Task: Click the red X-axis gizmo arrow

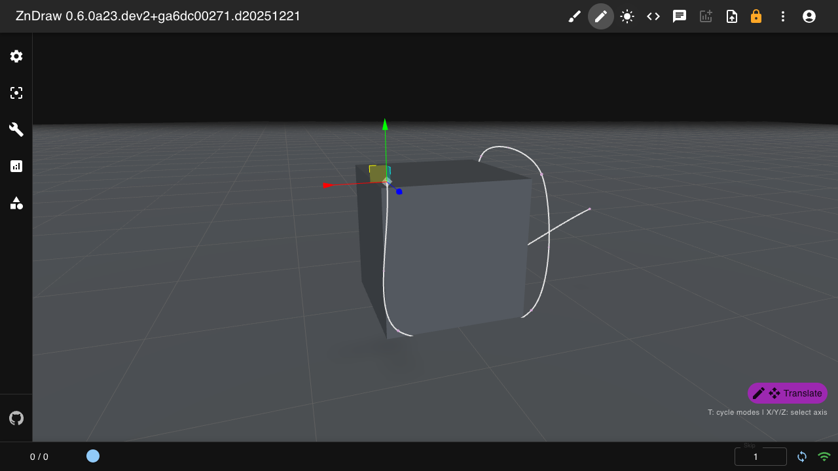Action: coord(327,185)
